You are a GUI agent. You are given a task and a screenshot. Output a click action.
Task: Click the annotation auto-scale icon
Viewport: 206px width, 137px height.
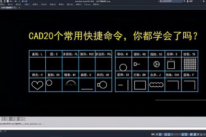coord(198,134)
